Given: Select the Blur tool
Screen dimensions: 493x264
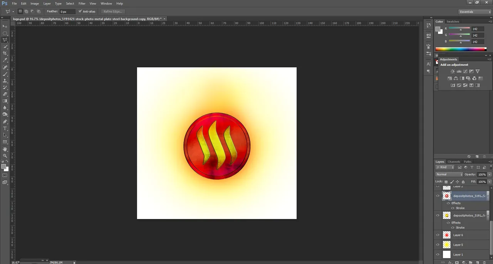Looking at the screenshot, I should 5,108.
